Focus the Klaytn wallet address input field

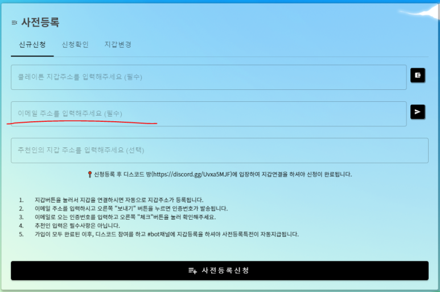coord(209,77)
